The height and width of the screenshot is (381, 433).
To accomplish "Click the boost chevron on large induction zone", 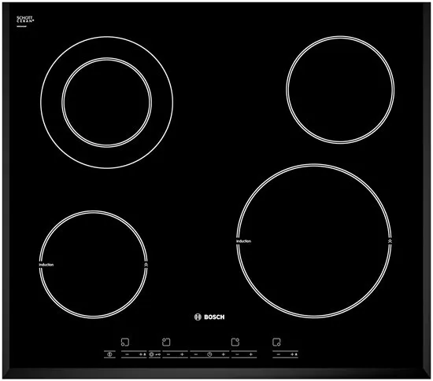I will point(390,241).
